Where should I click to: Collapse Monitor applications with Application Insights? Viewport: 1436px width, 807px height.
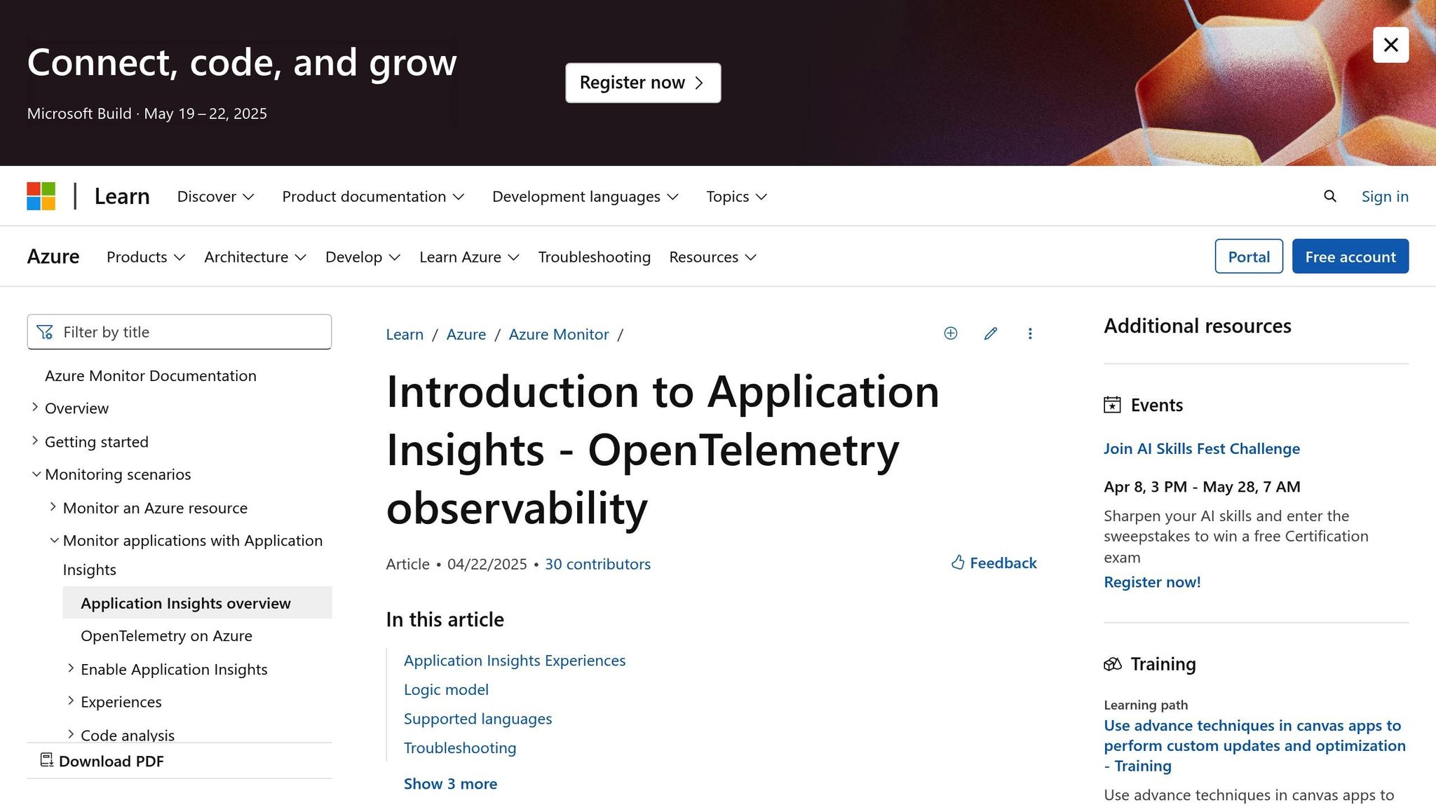(x=54, y=540)
